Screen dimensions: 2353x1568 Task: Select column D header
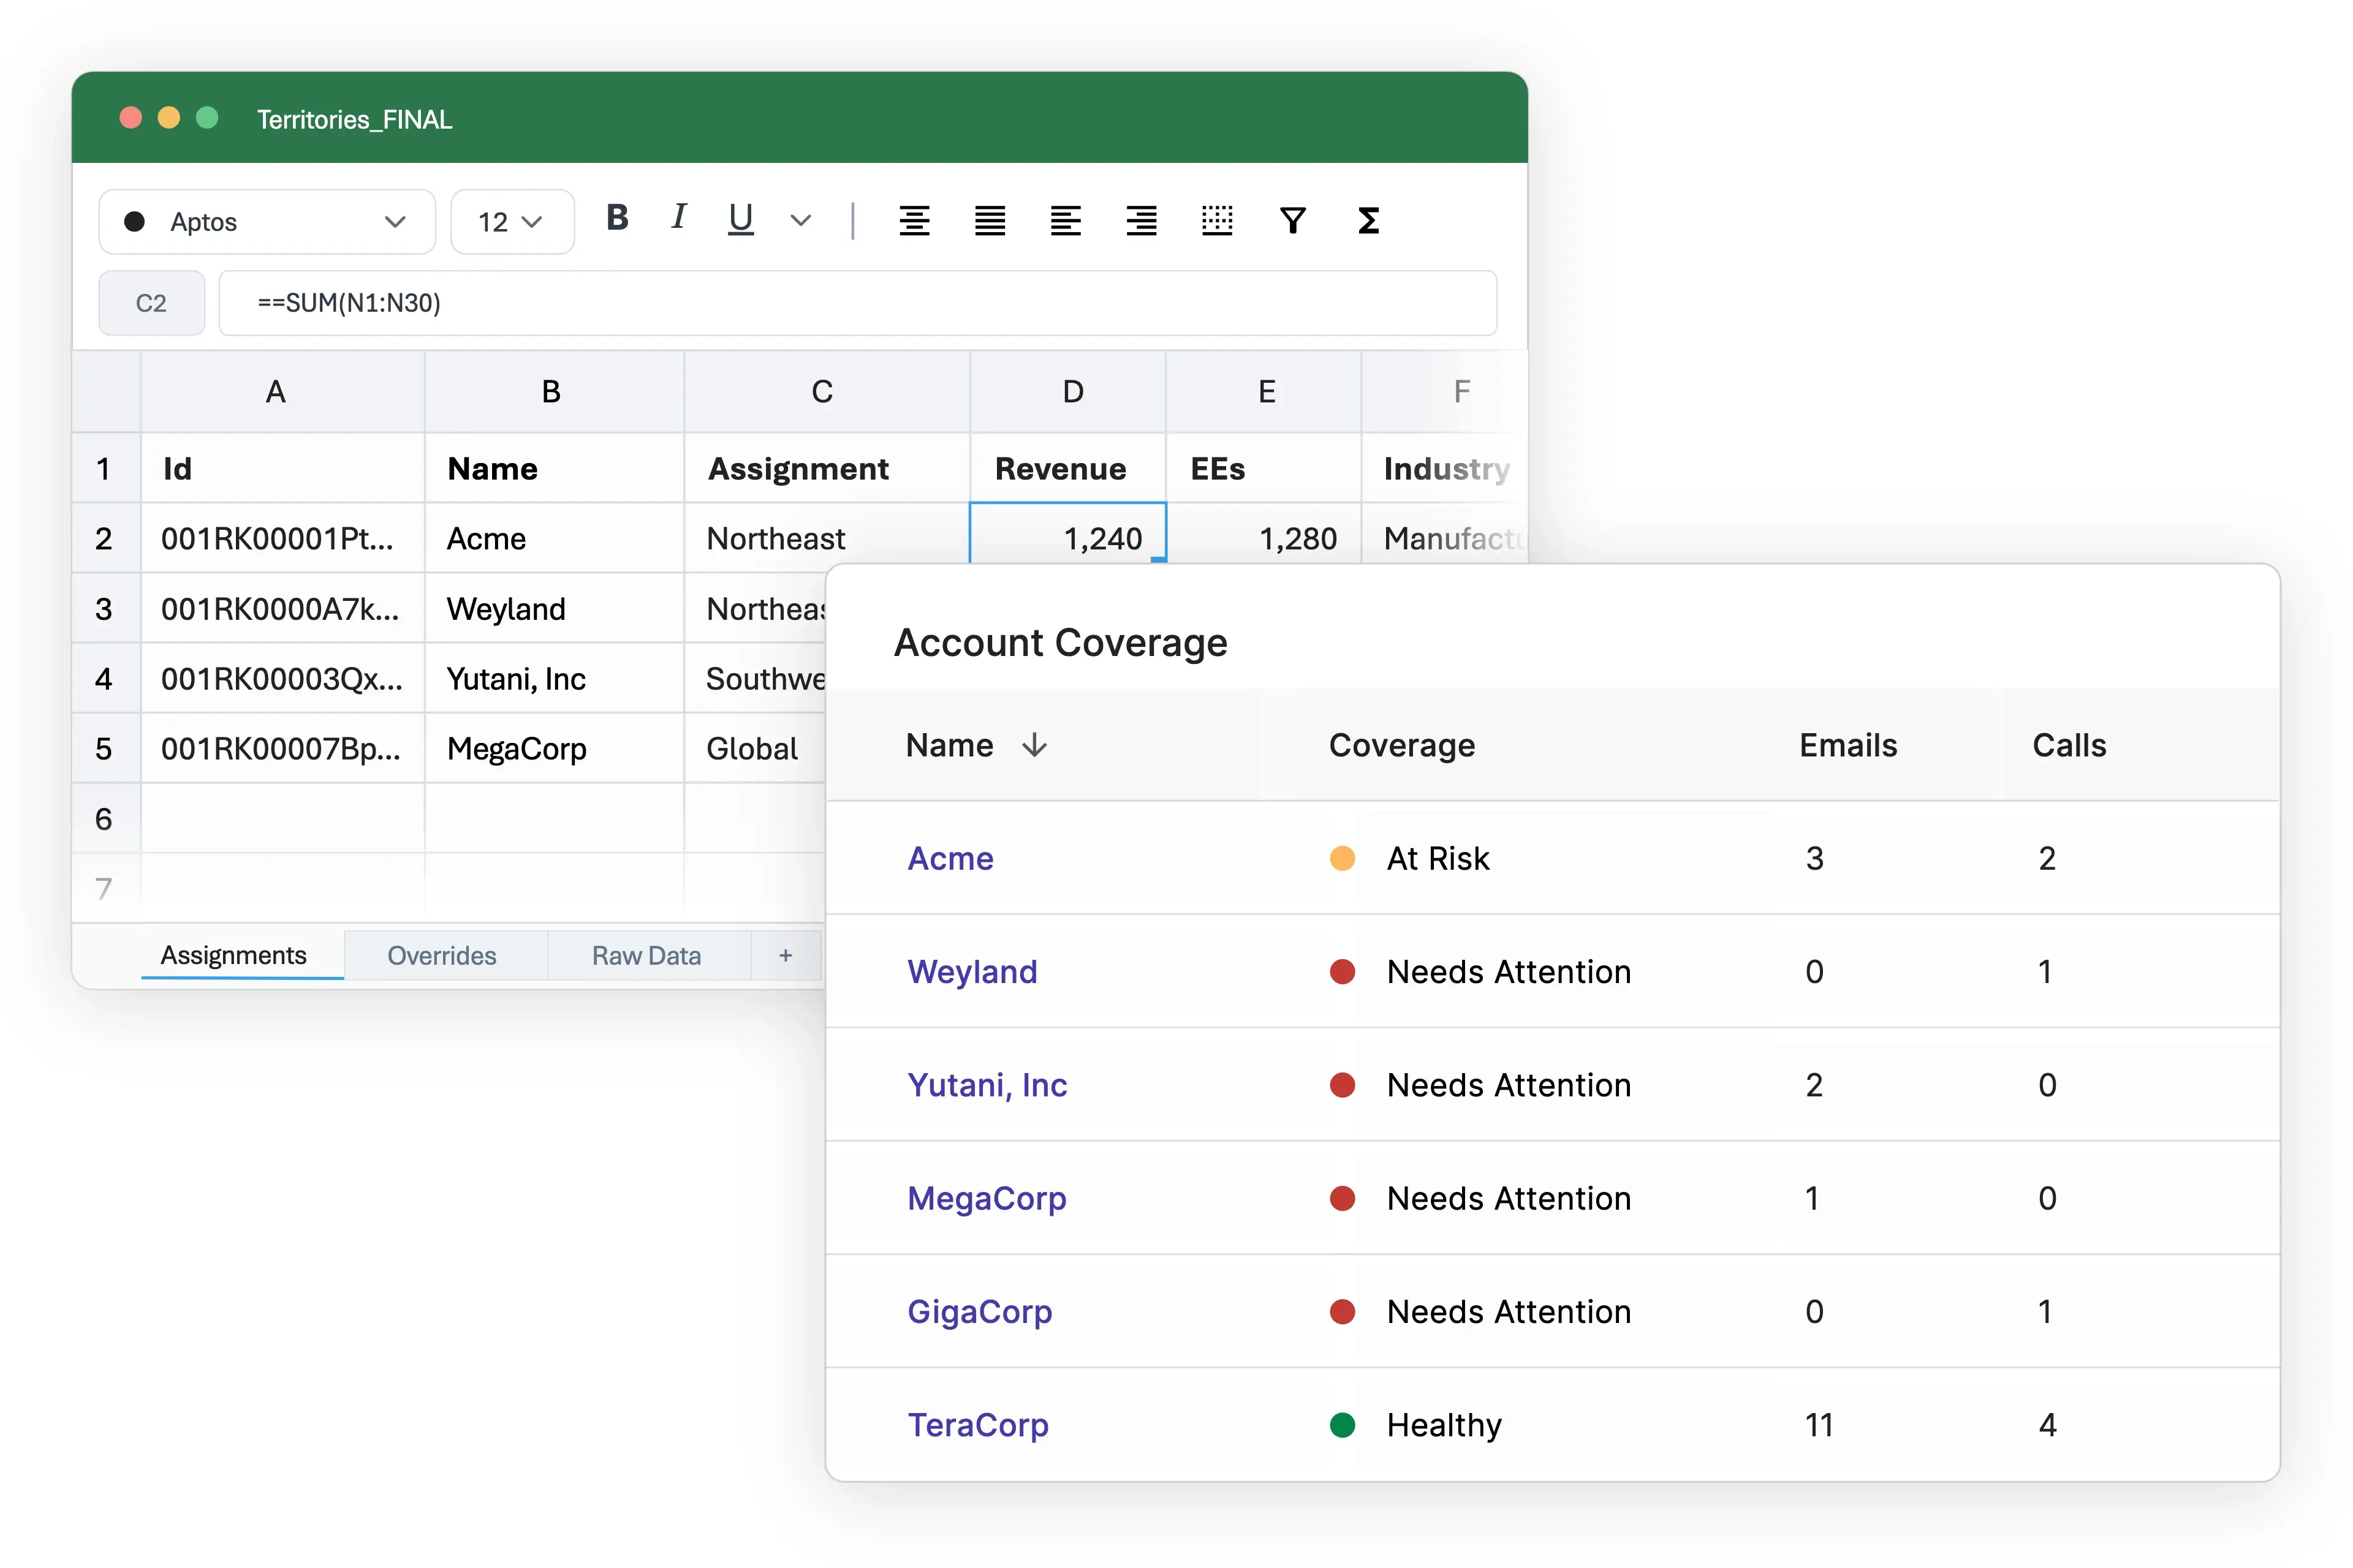[x=1067, y=392]
